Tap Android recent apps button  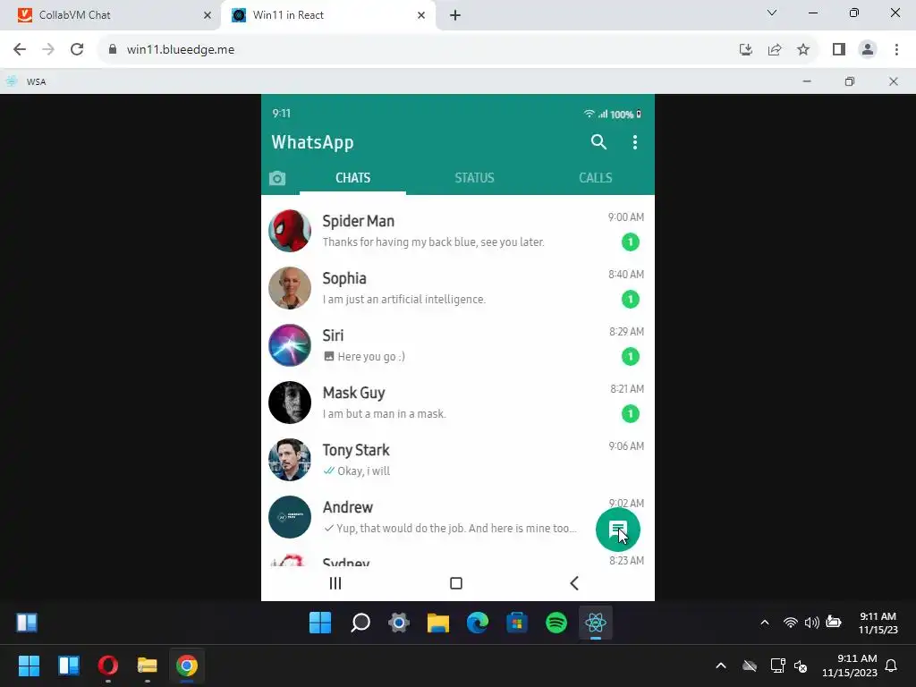(x=335, y=583)
